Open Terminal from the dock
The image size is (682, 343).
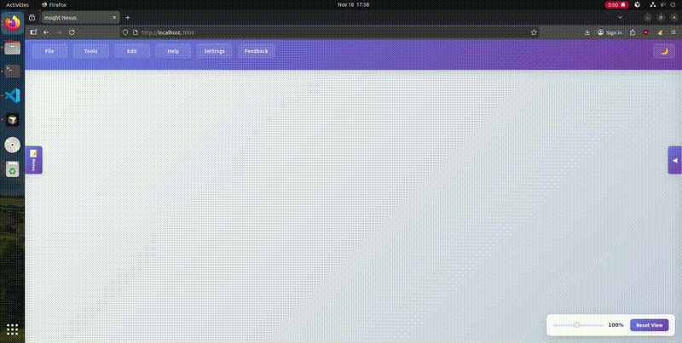point(13,71)
